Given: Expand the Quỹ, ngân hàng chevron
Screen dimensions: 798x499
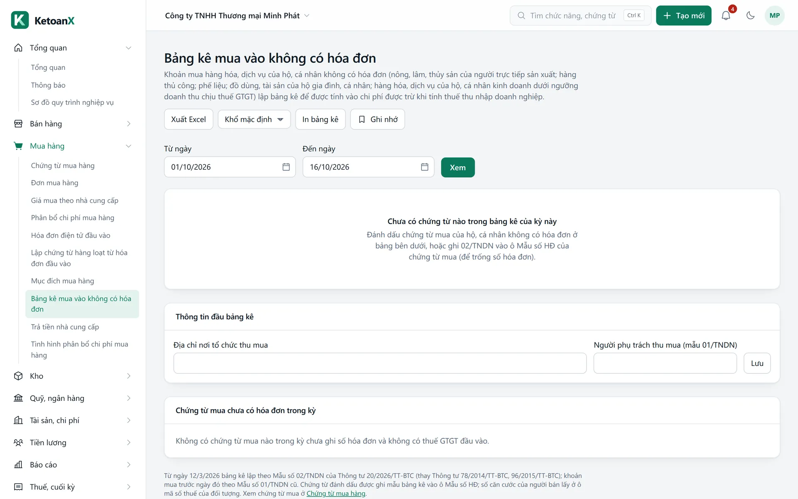Looking at the screenshot, I should click(x=128, y=398).
